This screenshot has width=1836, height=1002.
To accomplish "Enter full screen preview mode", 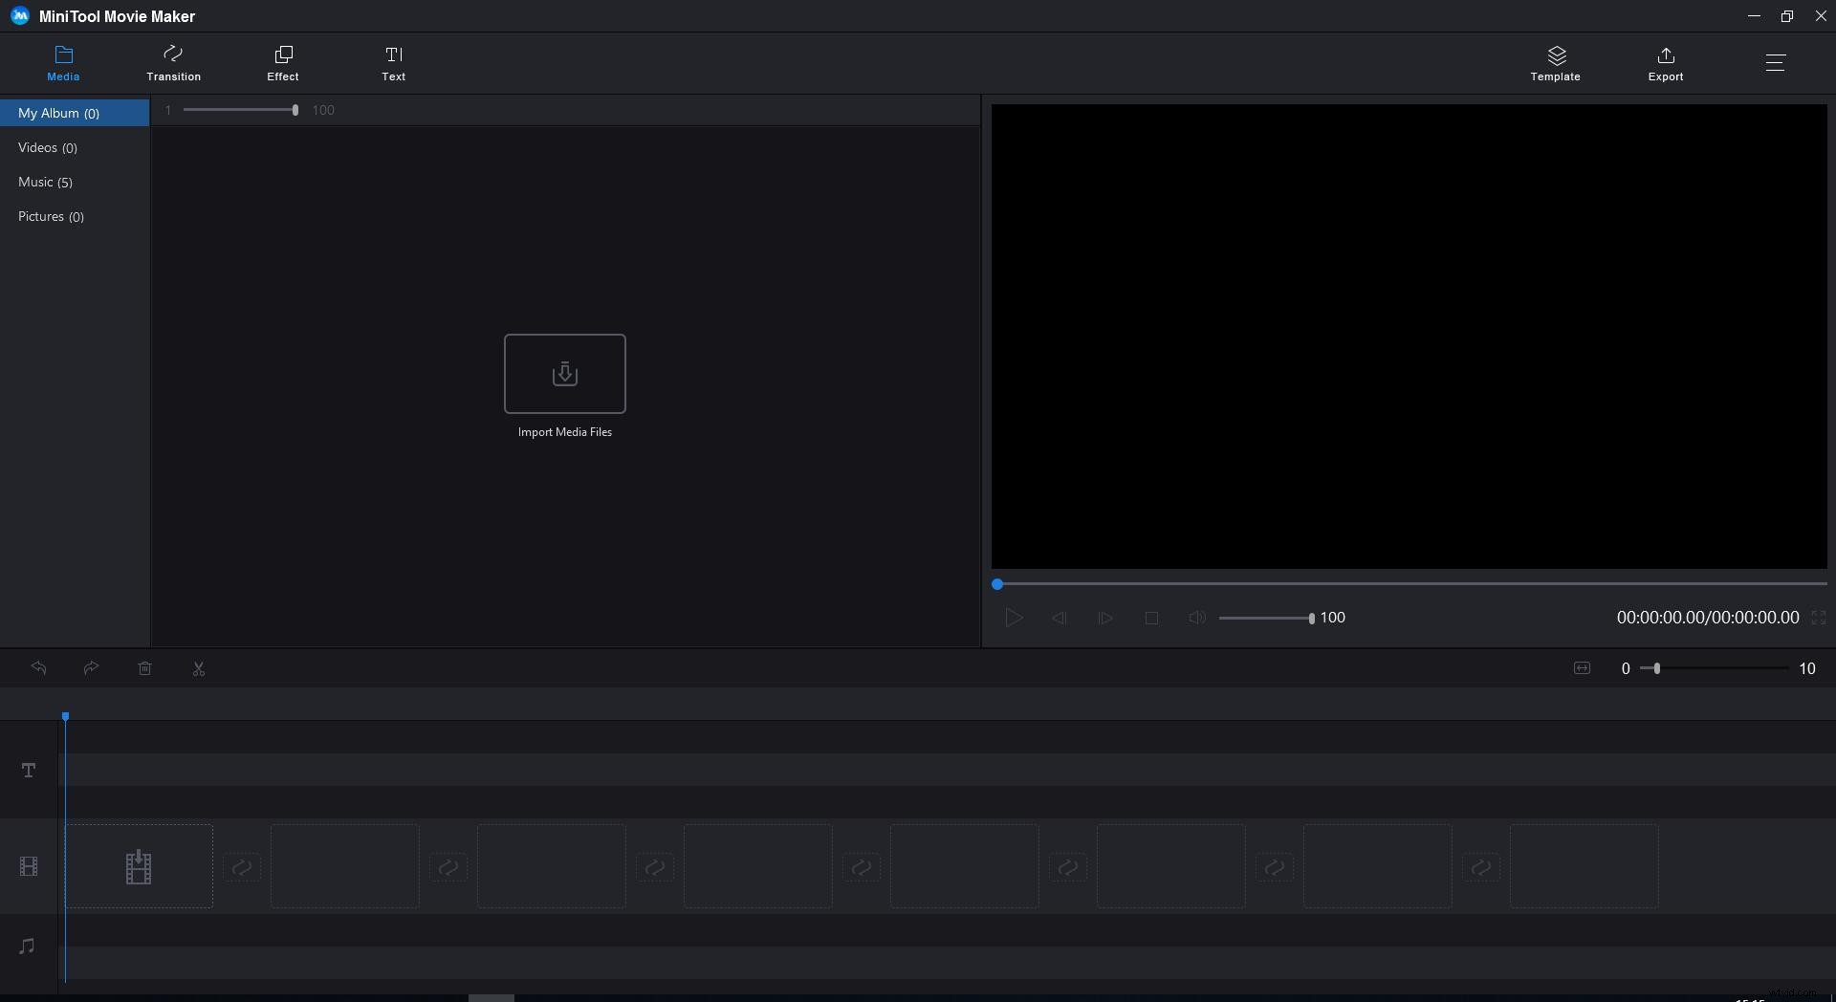I will 1820,618.
